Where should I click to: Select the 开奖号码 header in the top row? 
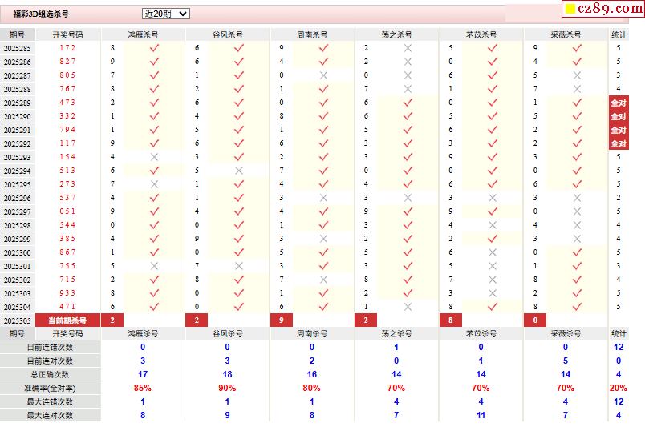(x=67, y=35)
